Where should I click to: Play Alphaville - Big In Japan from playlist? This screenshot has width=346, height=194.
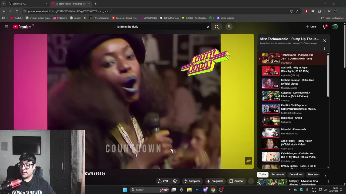tap(292, 71)
